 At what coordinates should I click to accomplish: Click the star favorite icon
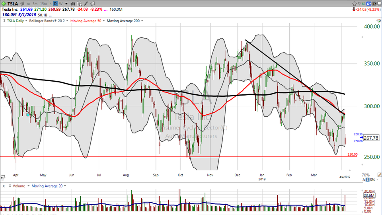(x=354, y=4)
